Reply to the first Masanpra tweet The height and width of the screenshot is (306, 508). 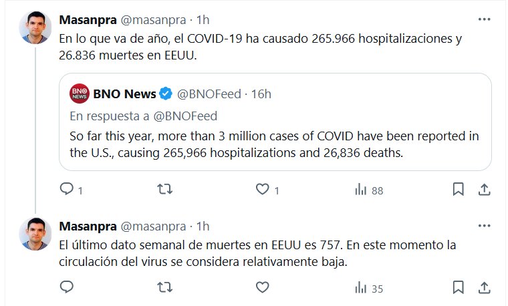(x=67, y=190)
